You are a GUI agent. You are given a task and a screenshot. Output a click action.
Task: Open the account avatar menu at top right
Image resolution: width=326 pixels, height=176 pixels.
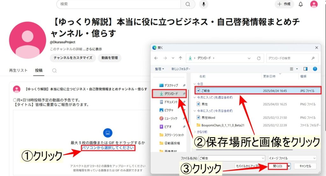(314, 4)
